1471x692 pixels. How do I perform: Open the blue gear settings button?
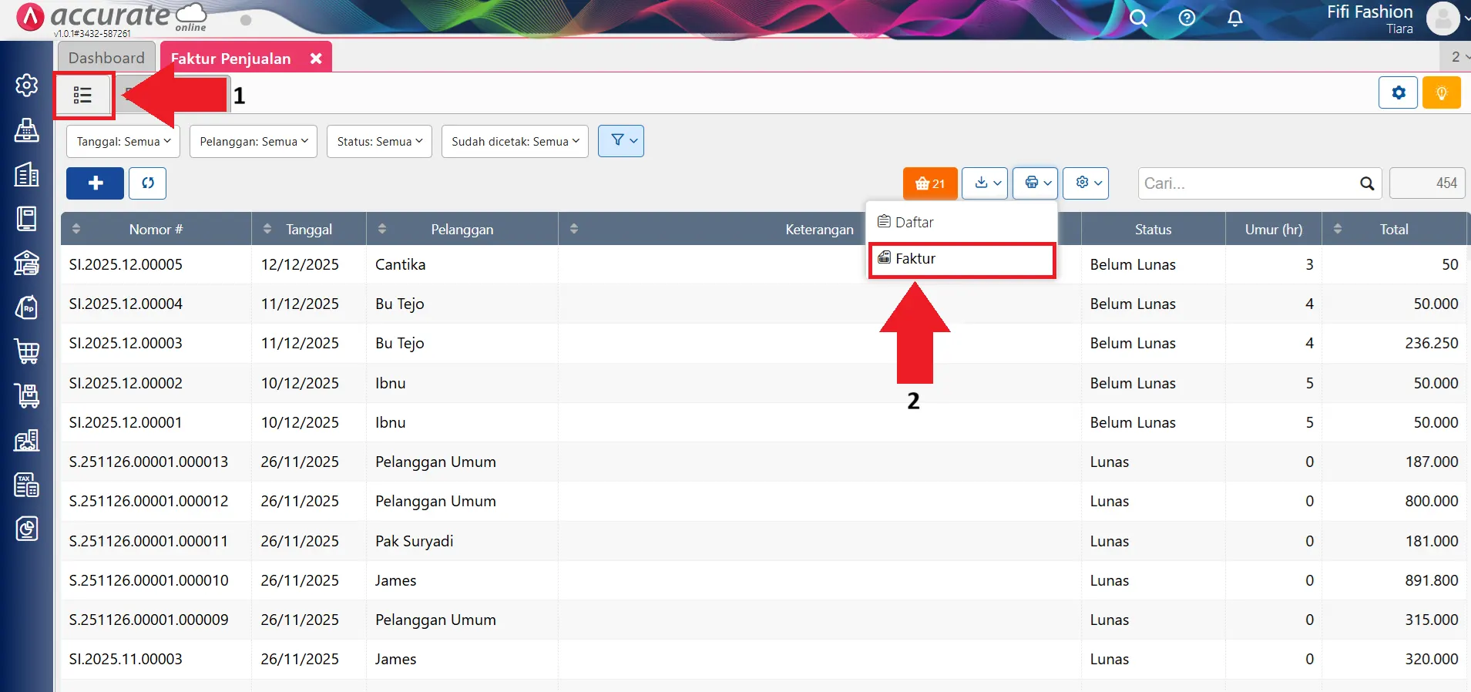(1398, 93)
